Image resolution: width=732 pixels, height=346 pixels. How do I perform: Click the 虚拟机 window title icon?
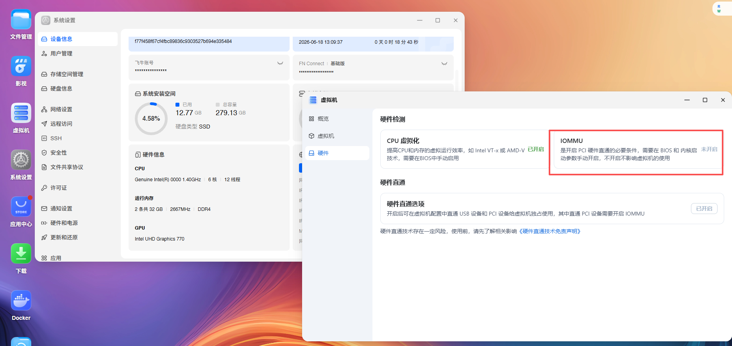[313, 100]
